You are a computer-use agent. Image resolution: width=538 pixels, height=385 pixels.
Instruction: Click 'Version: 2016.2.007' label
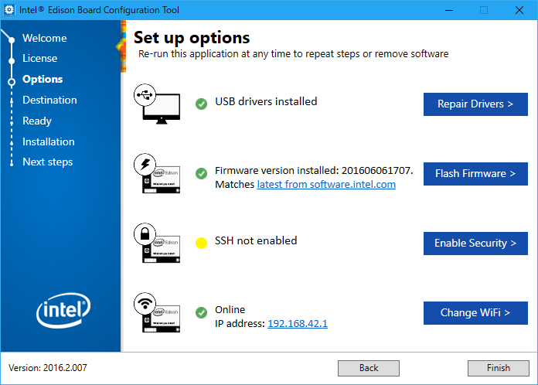coord(48,368)
